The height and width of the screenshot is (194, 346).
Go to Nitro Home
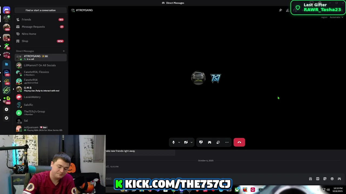coord(41,34)
